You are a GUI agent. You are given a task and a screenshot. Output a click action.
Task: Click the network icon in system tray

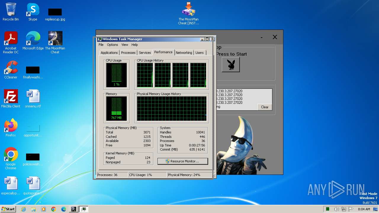pos(344,209)
